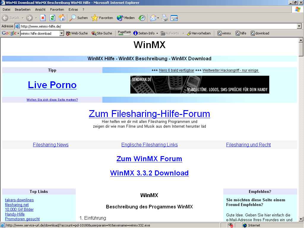
Task: Click the Stop loading toolbar icon
Action: 43,18
